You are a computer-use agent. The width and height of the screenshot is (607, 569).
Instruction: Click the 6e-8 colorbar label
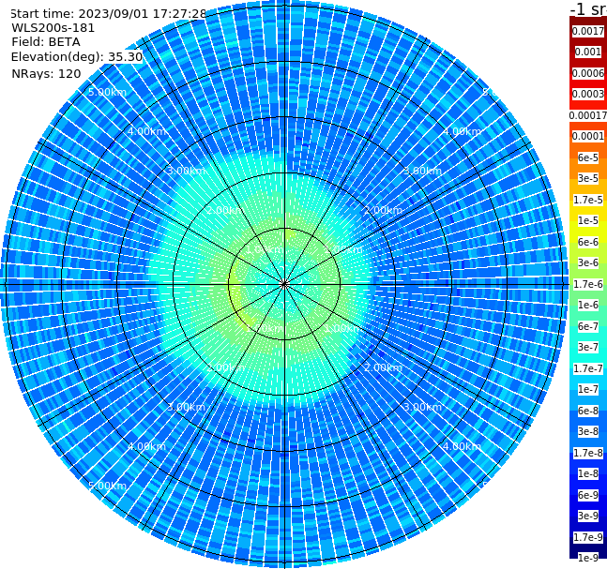click(588, 411)
